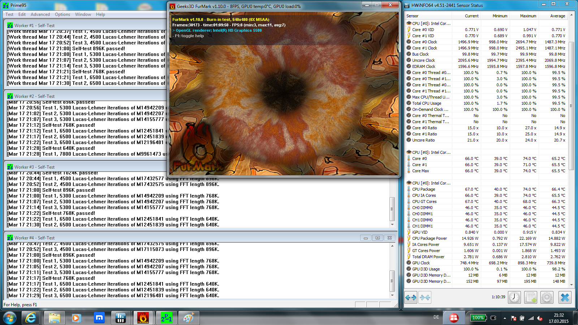Click the HWiNFO64 title bar icon
The image size is (578, 325).
407,5
